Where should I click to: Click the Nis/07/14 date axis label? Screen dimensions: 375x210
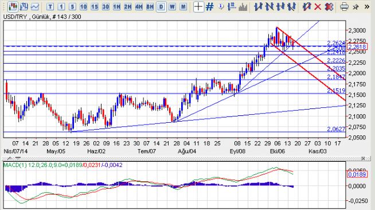point(15,151)
